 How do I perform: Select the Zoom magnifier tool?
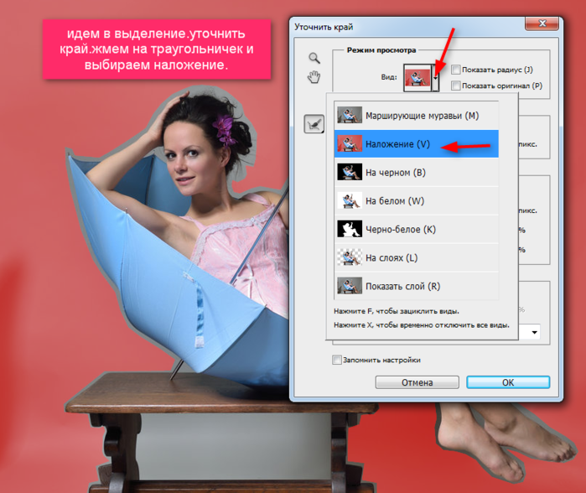[x=314, y=58]
